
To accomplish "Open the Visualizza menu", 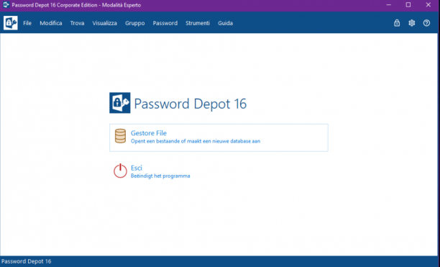I will pyautogui.click(x=105, y=23).
